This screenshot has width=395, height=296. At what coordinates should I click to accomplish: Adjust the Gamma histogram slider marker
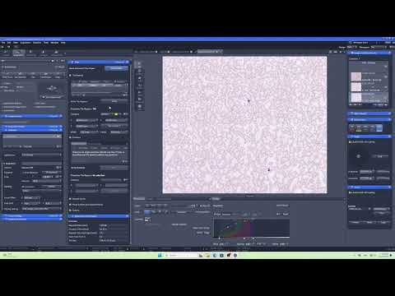click(x=244, y=238)
